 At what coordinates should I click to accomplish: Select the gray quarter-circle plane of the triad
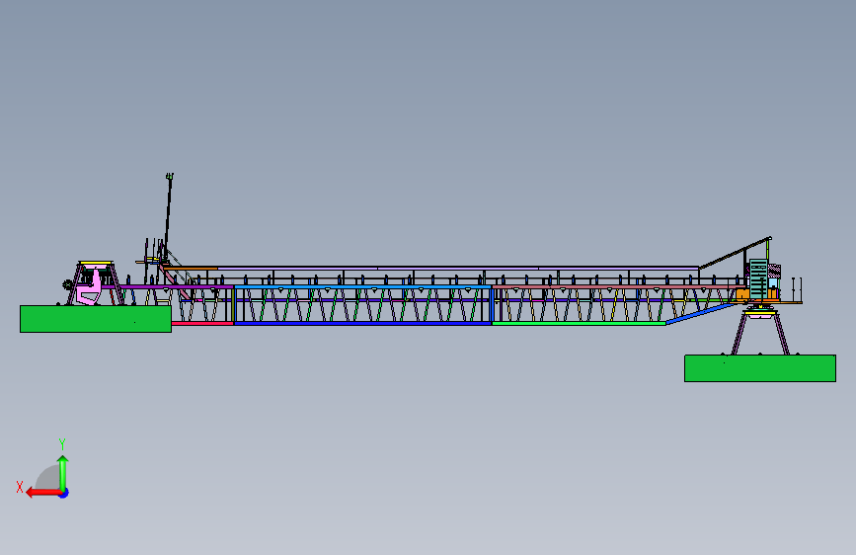click(x=48, y=477)
